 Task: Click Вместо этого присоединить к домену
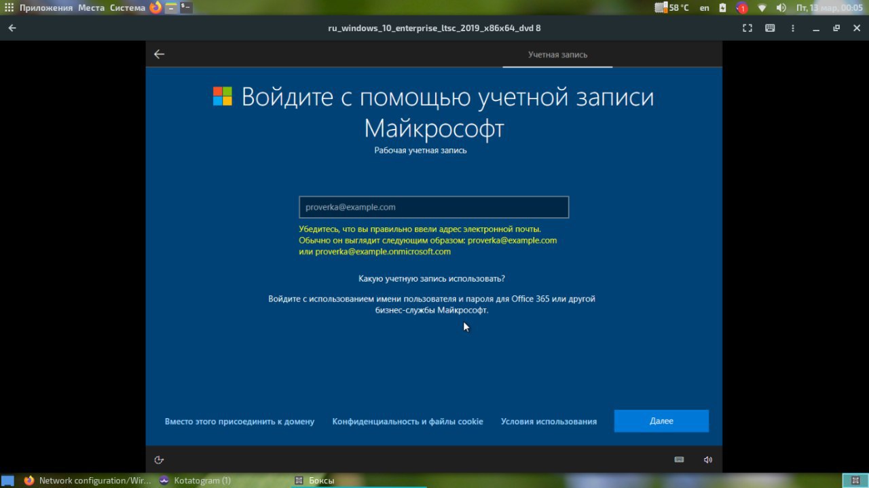[240, 421]
